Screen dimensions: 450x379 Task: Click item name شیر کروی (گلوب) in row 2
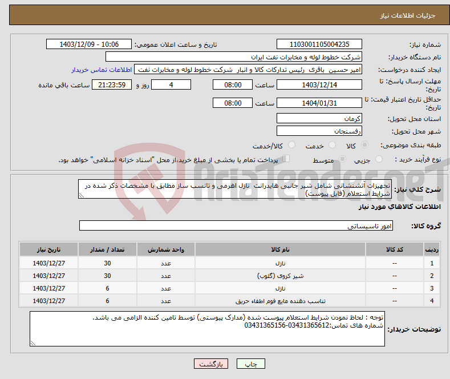(281, 276)
